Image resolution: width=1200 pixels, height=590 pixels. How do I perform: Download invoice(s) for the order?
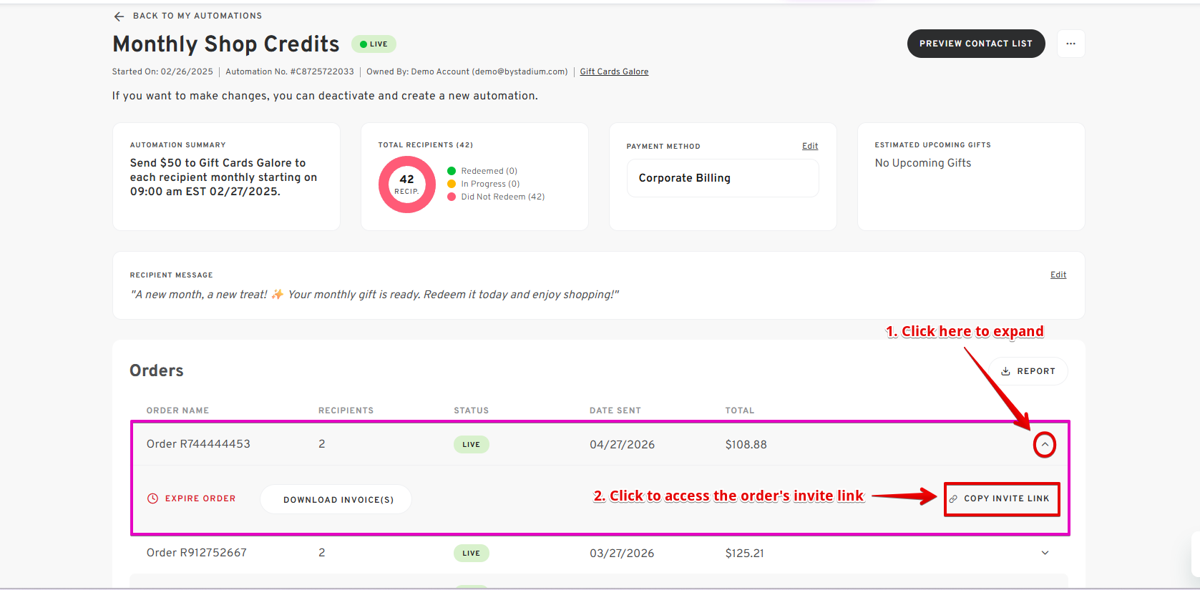click(336, 499)
